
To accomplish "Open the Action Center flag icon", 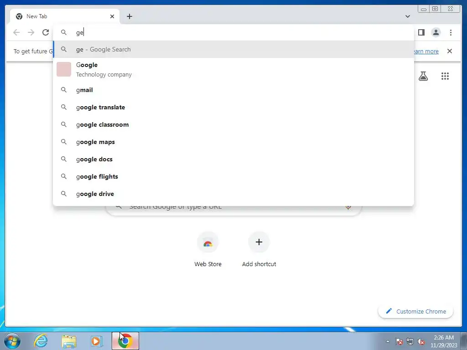I will click(399, 341).
